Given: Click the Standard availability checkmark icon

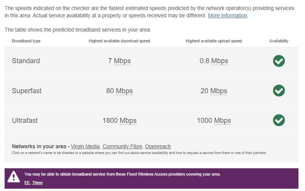Looking at the screenshot, I should pos(279,61).
